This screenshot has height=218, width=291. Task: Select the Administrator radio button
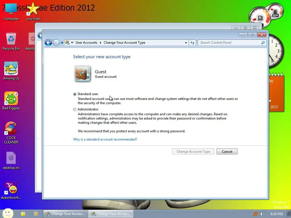[75, 110]
